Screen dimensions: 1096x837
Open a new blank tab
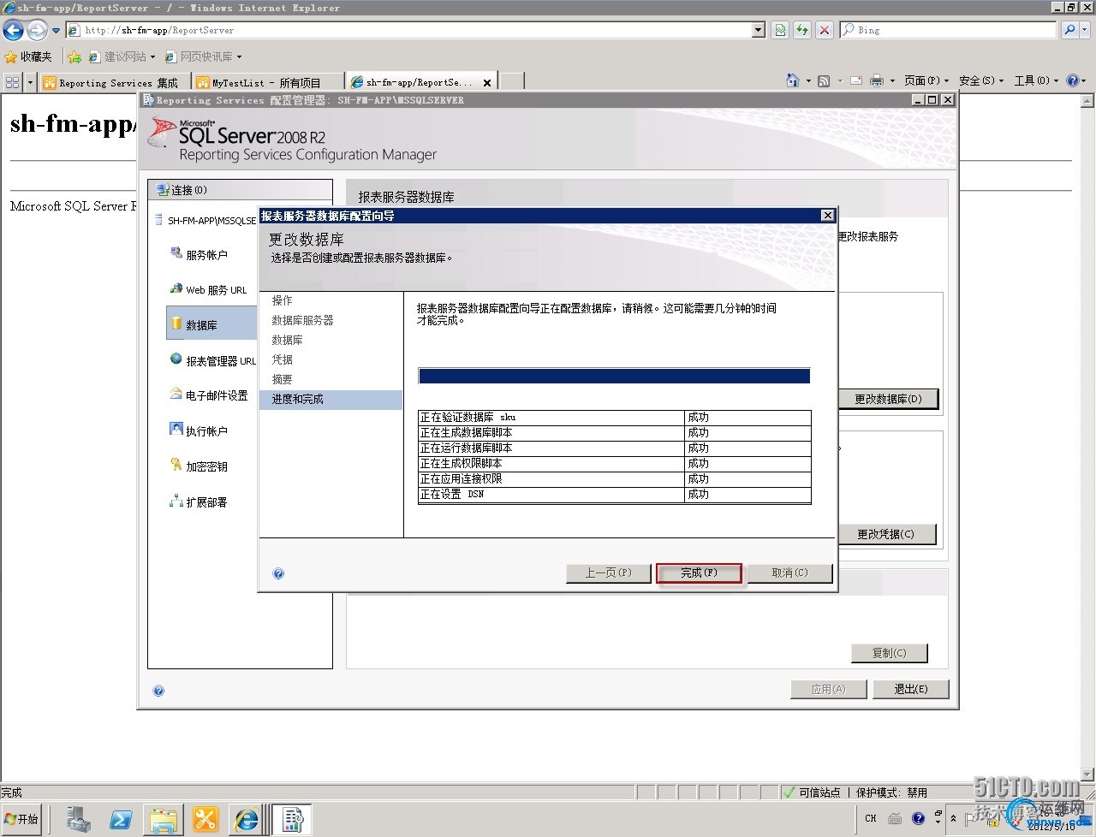(x=511, y=81)
